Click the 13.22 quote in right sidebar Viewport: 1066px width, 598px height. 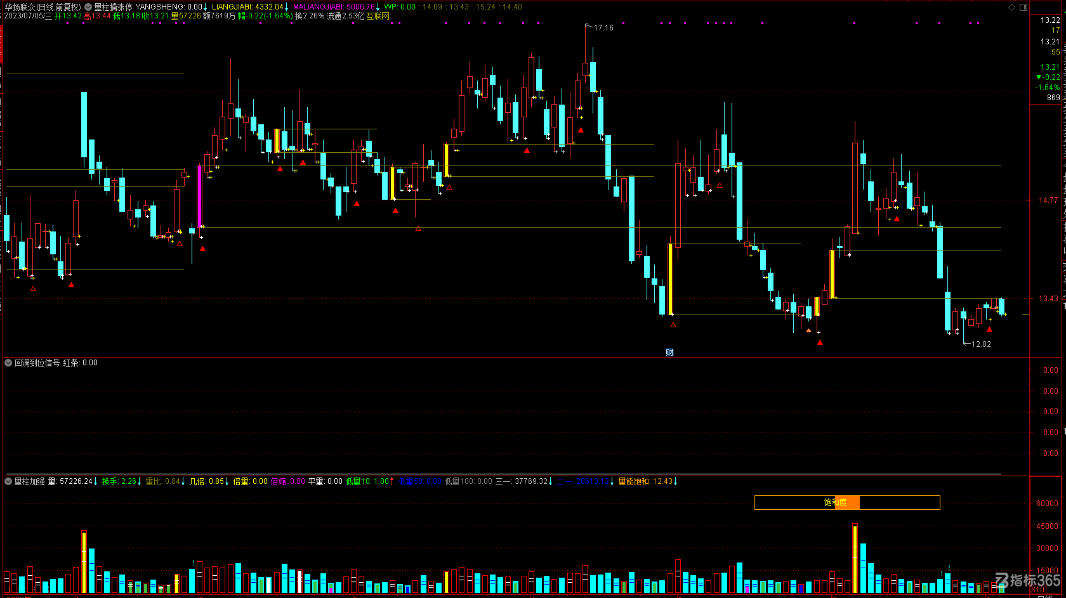[x=1050, y=20]
